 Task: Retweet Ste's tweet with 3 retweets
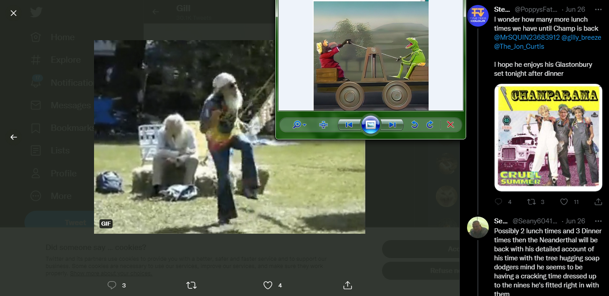(x=532, y=202)
